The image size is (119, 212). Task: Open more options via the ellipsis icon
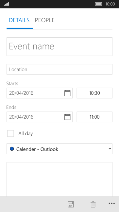[x=112, y=203]
